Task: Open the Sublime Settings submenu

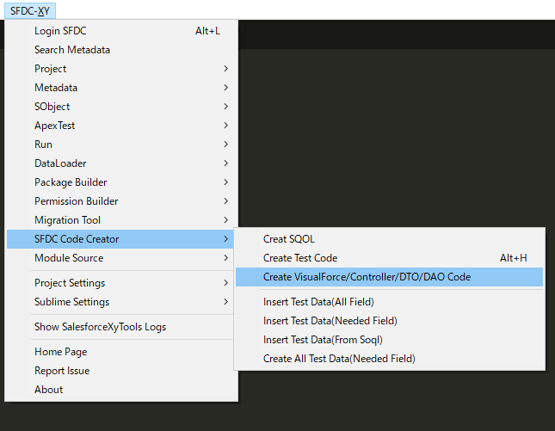Action: pyautogui.click(x=120, y=302)
